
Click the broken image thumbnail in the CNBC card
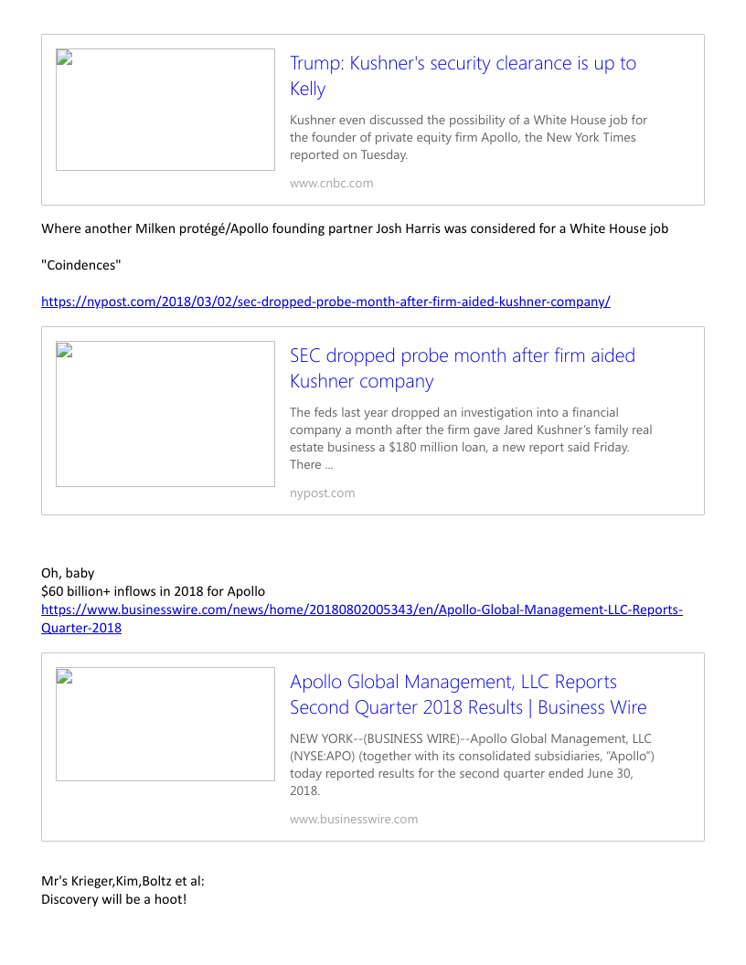pos(165,110)
